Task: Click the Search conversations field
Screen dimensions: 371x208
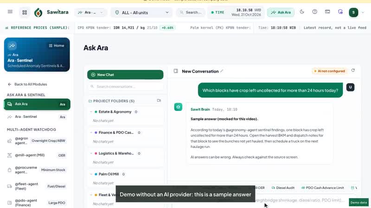Action: (125, 86)
